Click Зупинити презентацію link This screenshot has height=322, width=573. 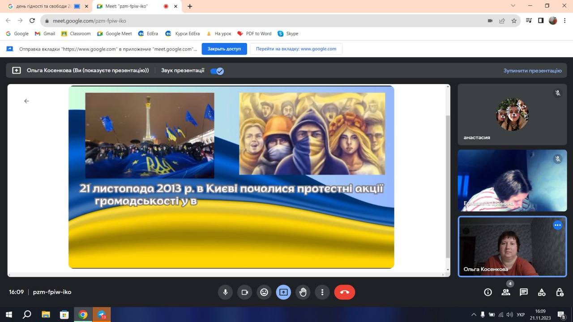pos(532,71)
